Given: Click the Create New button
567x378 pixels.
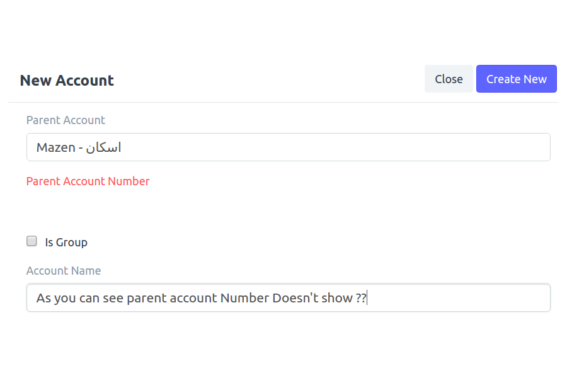Looking at the screenshot, I should pos(516,79).
